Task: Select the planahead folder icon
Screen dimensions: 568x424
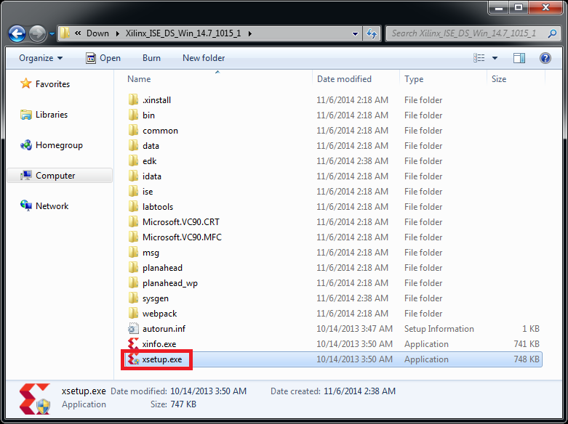Action: point(133,268)
